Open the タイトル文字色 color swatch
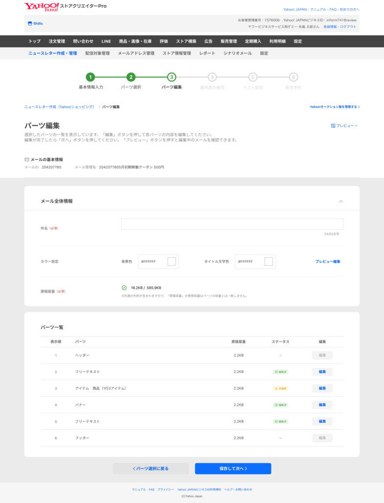 [268, 262]
